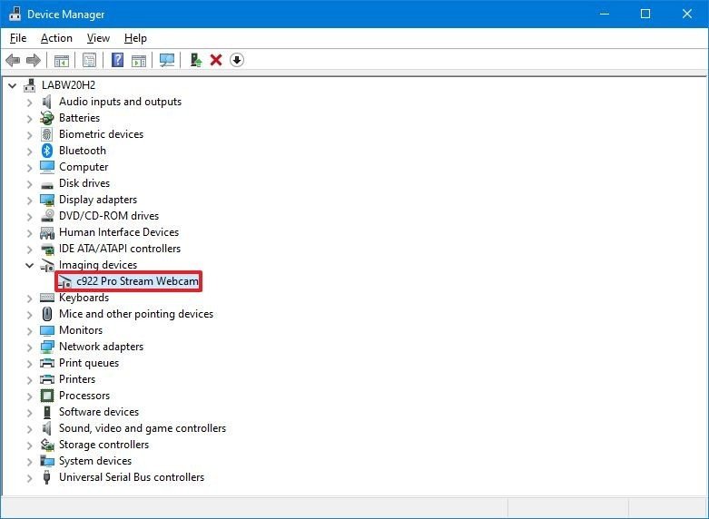Click the Keyboards category icon
This screenshot has height=519, width=709.
[x=47, y=298]
